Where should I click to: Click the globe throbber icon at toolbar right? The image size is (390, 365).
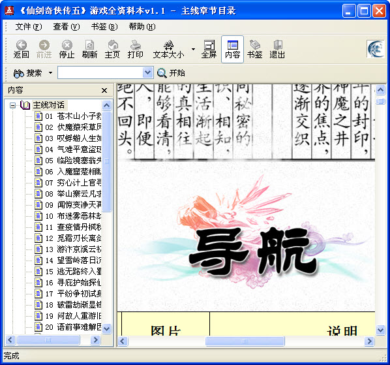point(376,49)
